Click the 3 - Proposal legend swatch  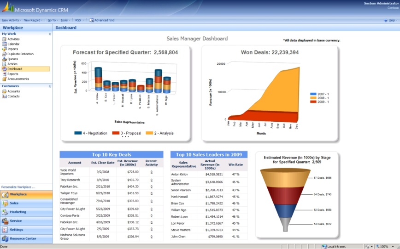[x=116, y=133]
